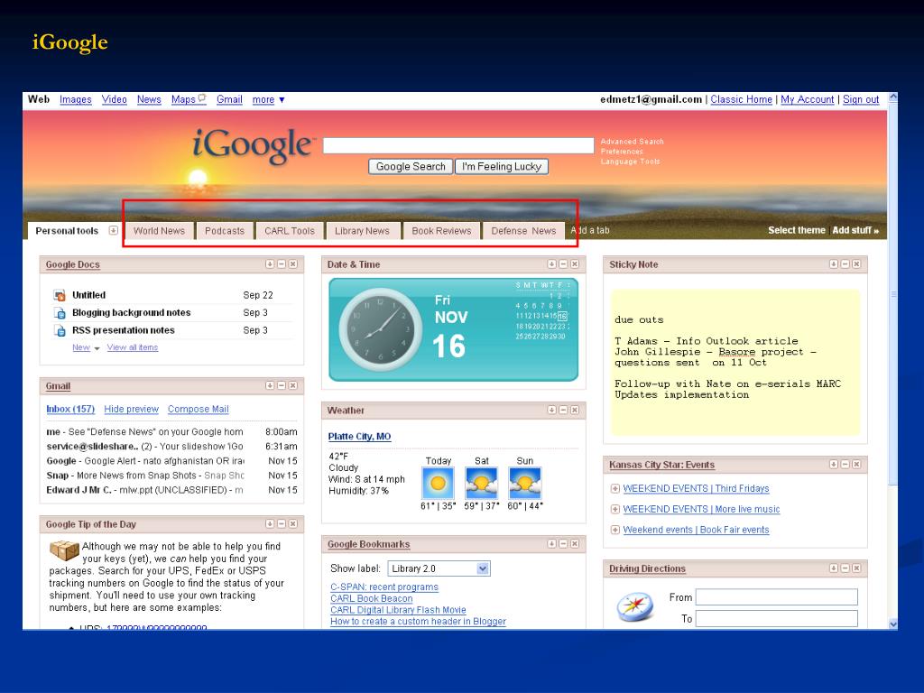Go to the Book Reviews tab

441,231
